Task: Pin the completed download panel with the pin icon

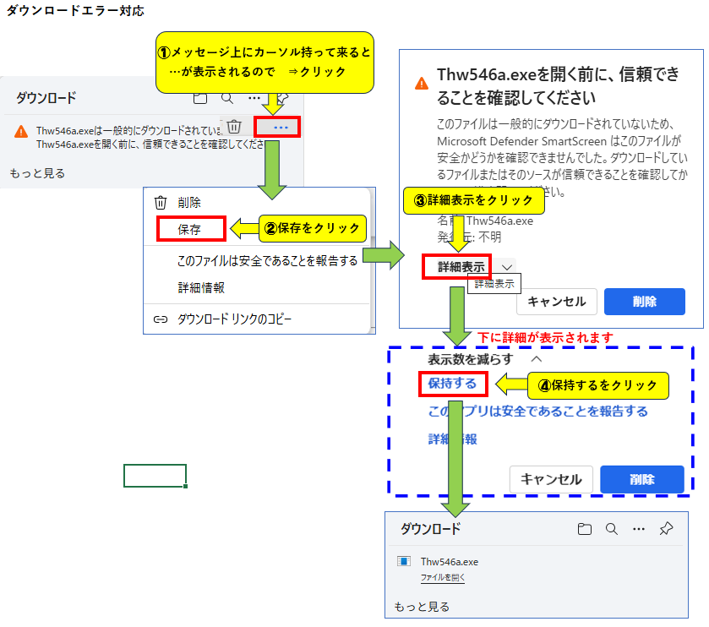Action: pyautogui.click(x=666, y=529)
